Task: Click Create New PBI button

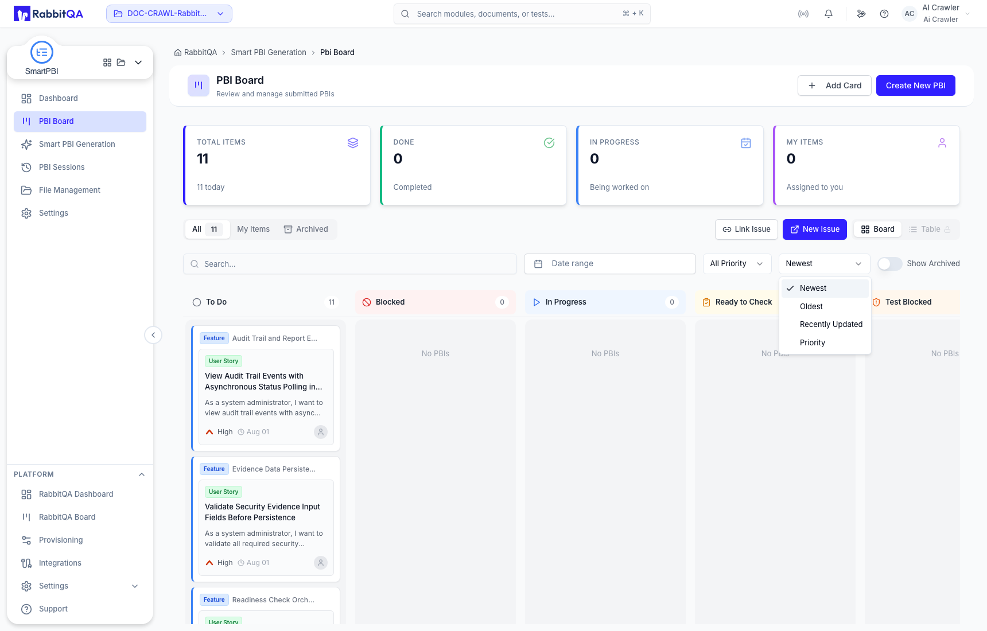Action: (x=915, y=85)
